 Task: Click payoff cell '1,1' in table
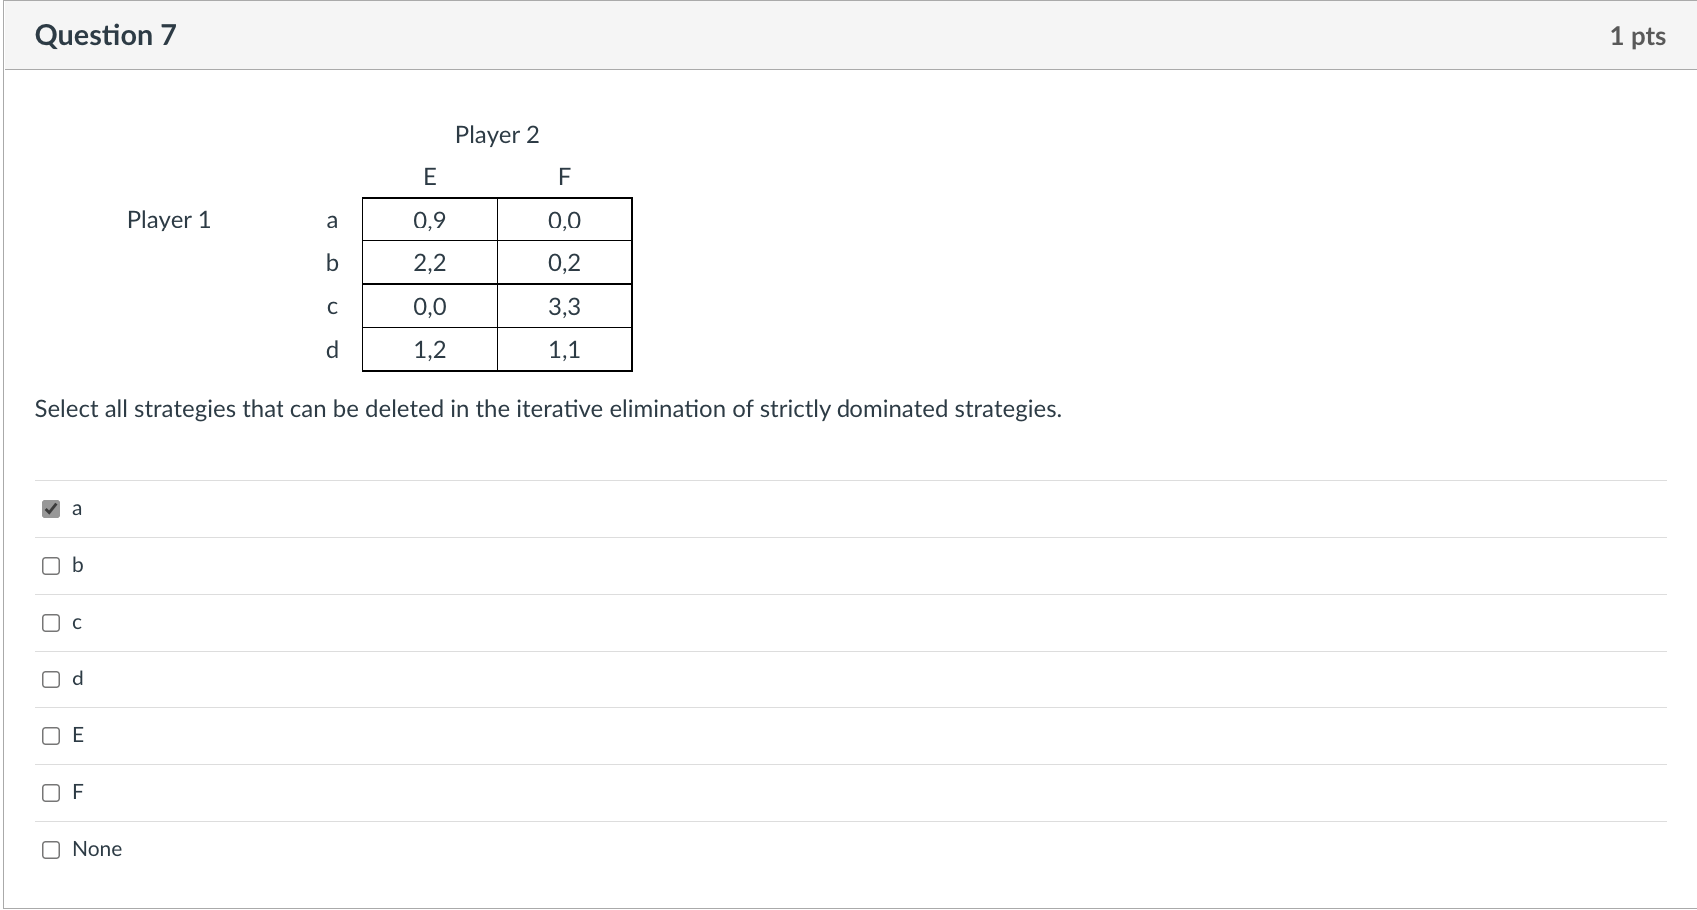[564, 350]
